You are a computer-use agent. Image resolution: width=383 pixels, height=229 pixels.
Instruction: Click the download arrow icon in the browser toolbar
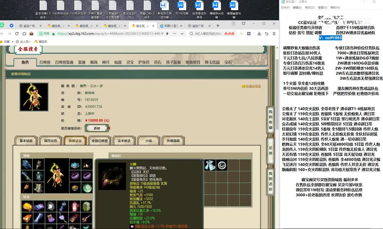pyautogui.click(x=259, y=33)
